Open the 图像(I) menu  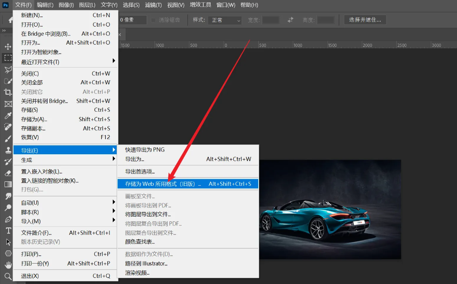(66, 5)
